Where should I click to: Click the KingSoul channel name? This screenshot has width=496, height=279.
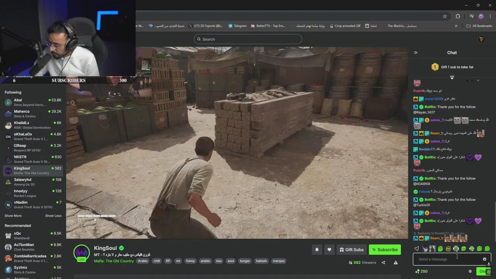(x=105, y=248)
